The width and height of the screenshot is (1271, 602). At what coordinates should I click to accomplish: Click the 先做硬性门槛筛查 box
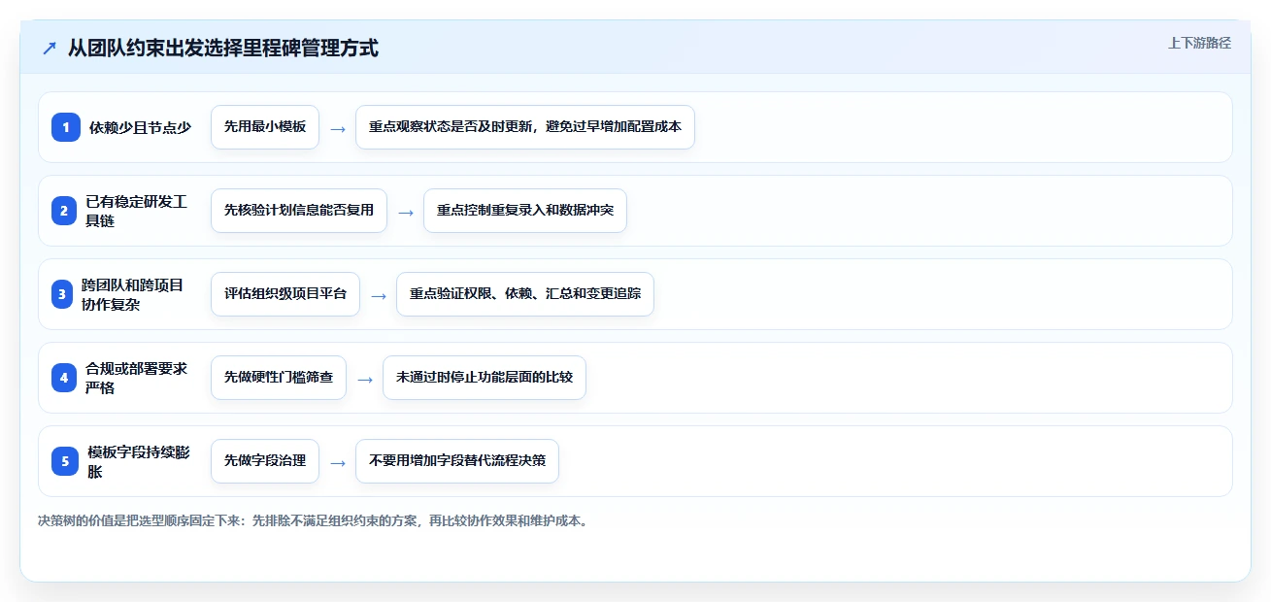click(279, 378)
